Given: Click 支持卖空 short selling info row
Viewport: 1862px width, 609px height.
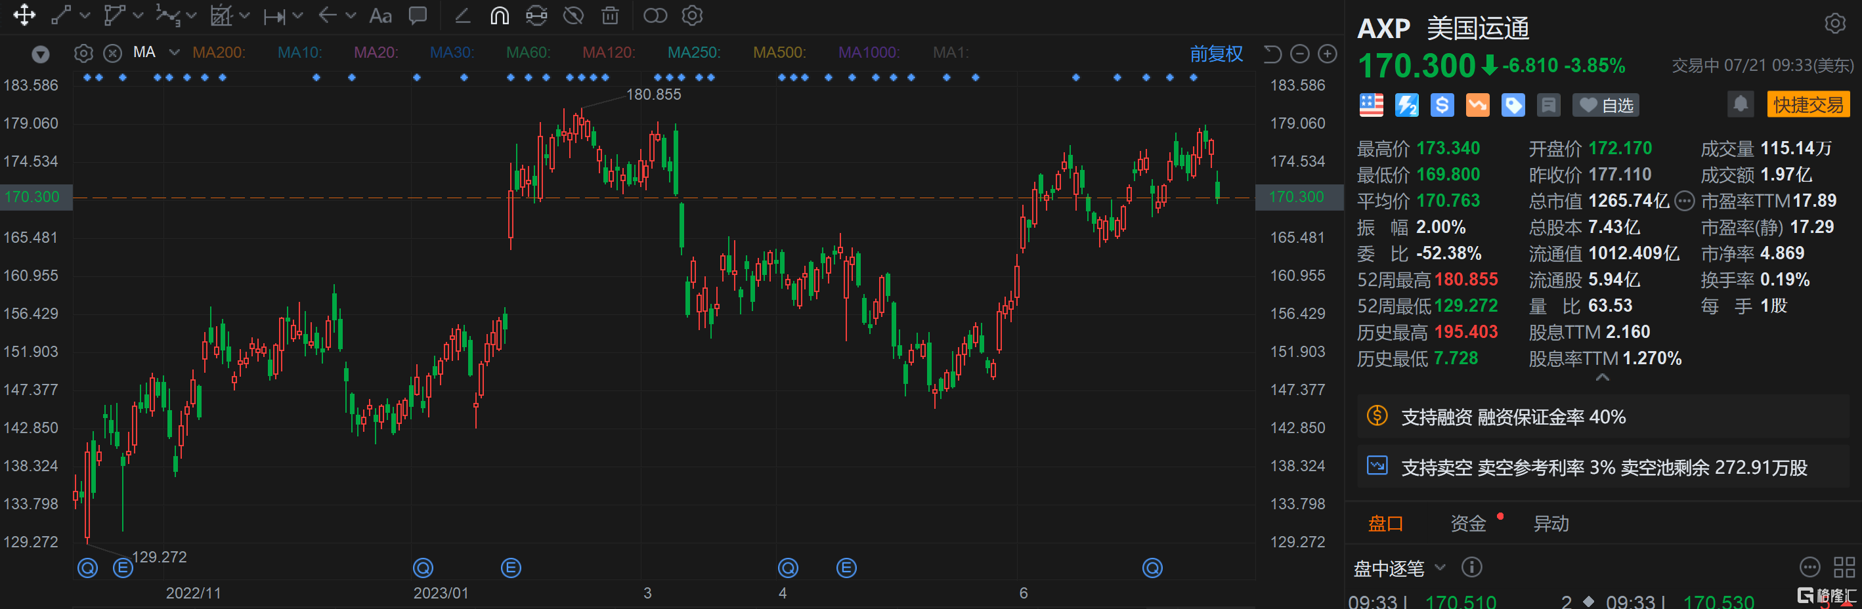Looking at the screenshot, I should click(1603, 467).
